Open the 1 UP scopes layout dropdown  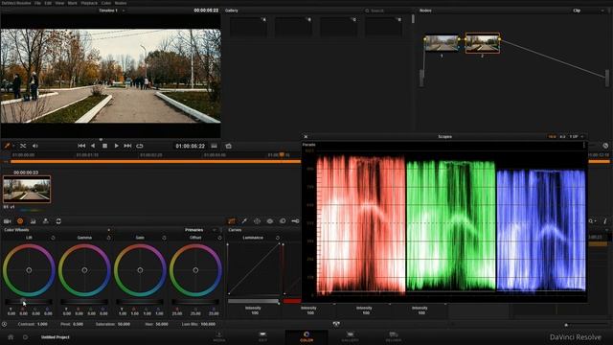tap(577, 136)
